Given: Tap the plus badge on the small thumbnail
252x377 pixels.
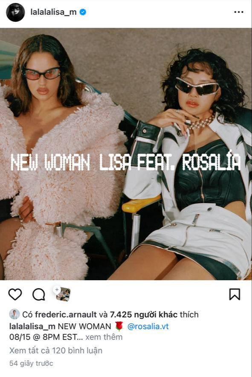Looking at the screenshot, I should (57, 290).
